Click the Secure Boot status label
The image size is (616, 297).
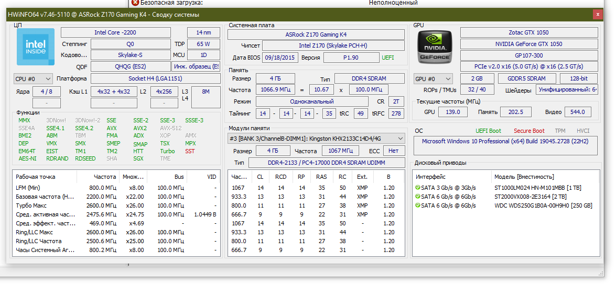coord(529,131)
